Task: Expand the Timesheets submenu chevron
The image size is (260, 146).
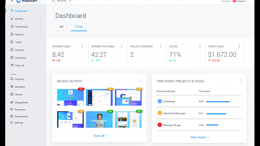Action: coord(41,27)
